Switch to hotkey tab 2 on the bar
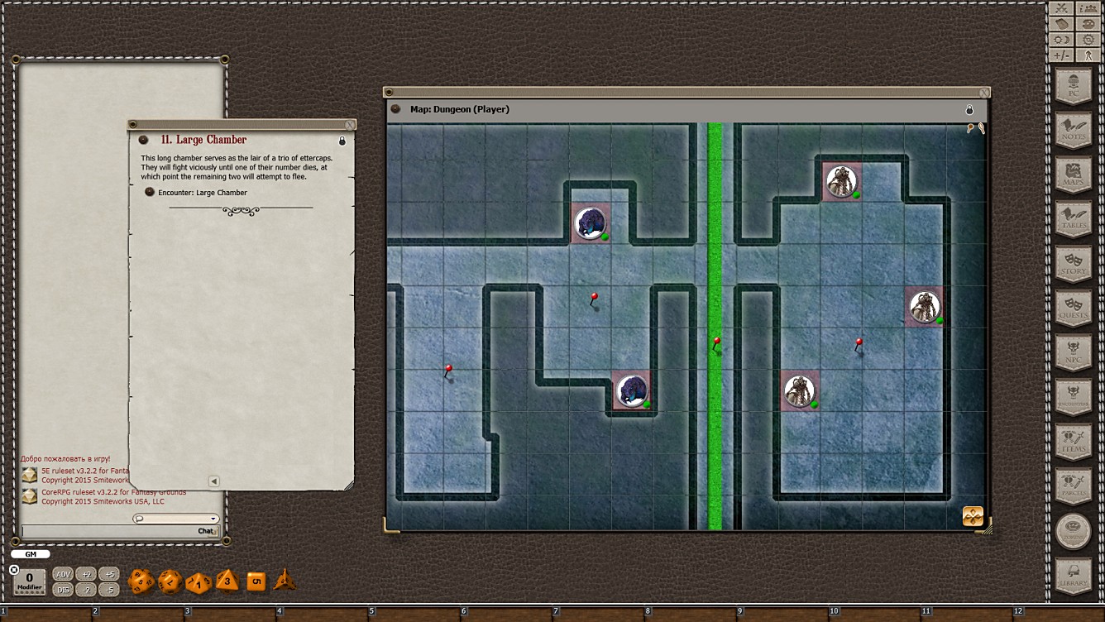This screenshot has width=1105, height=622. [x=95, y=610]
